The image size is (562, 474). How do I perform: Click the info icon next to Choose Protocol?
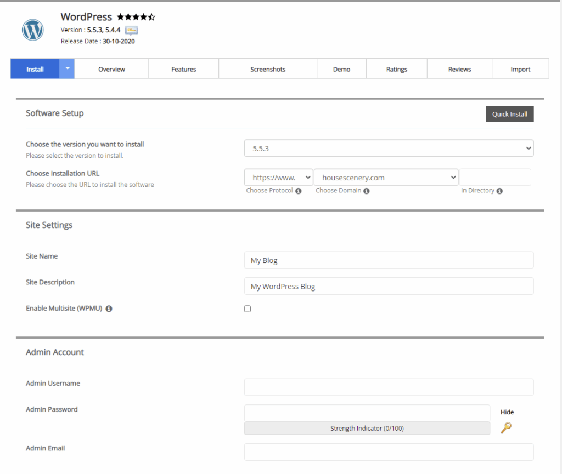click(x=297, y=191)
